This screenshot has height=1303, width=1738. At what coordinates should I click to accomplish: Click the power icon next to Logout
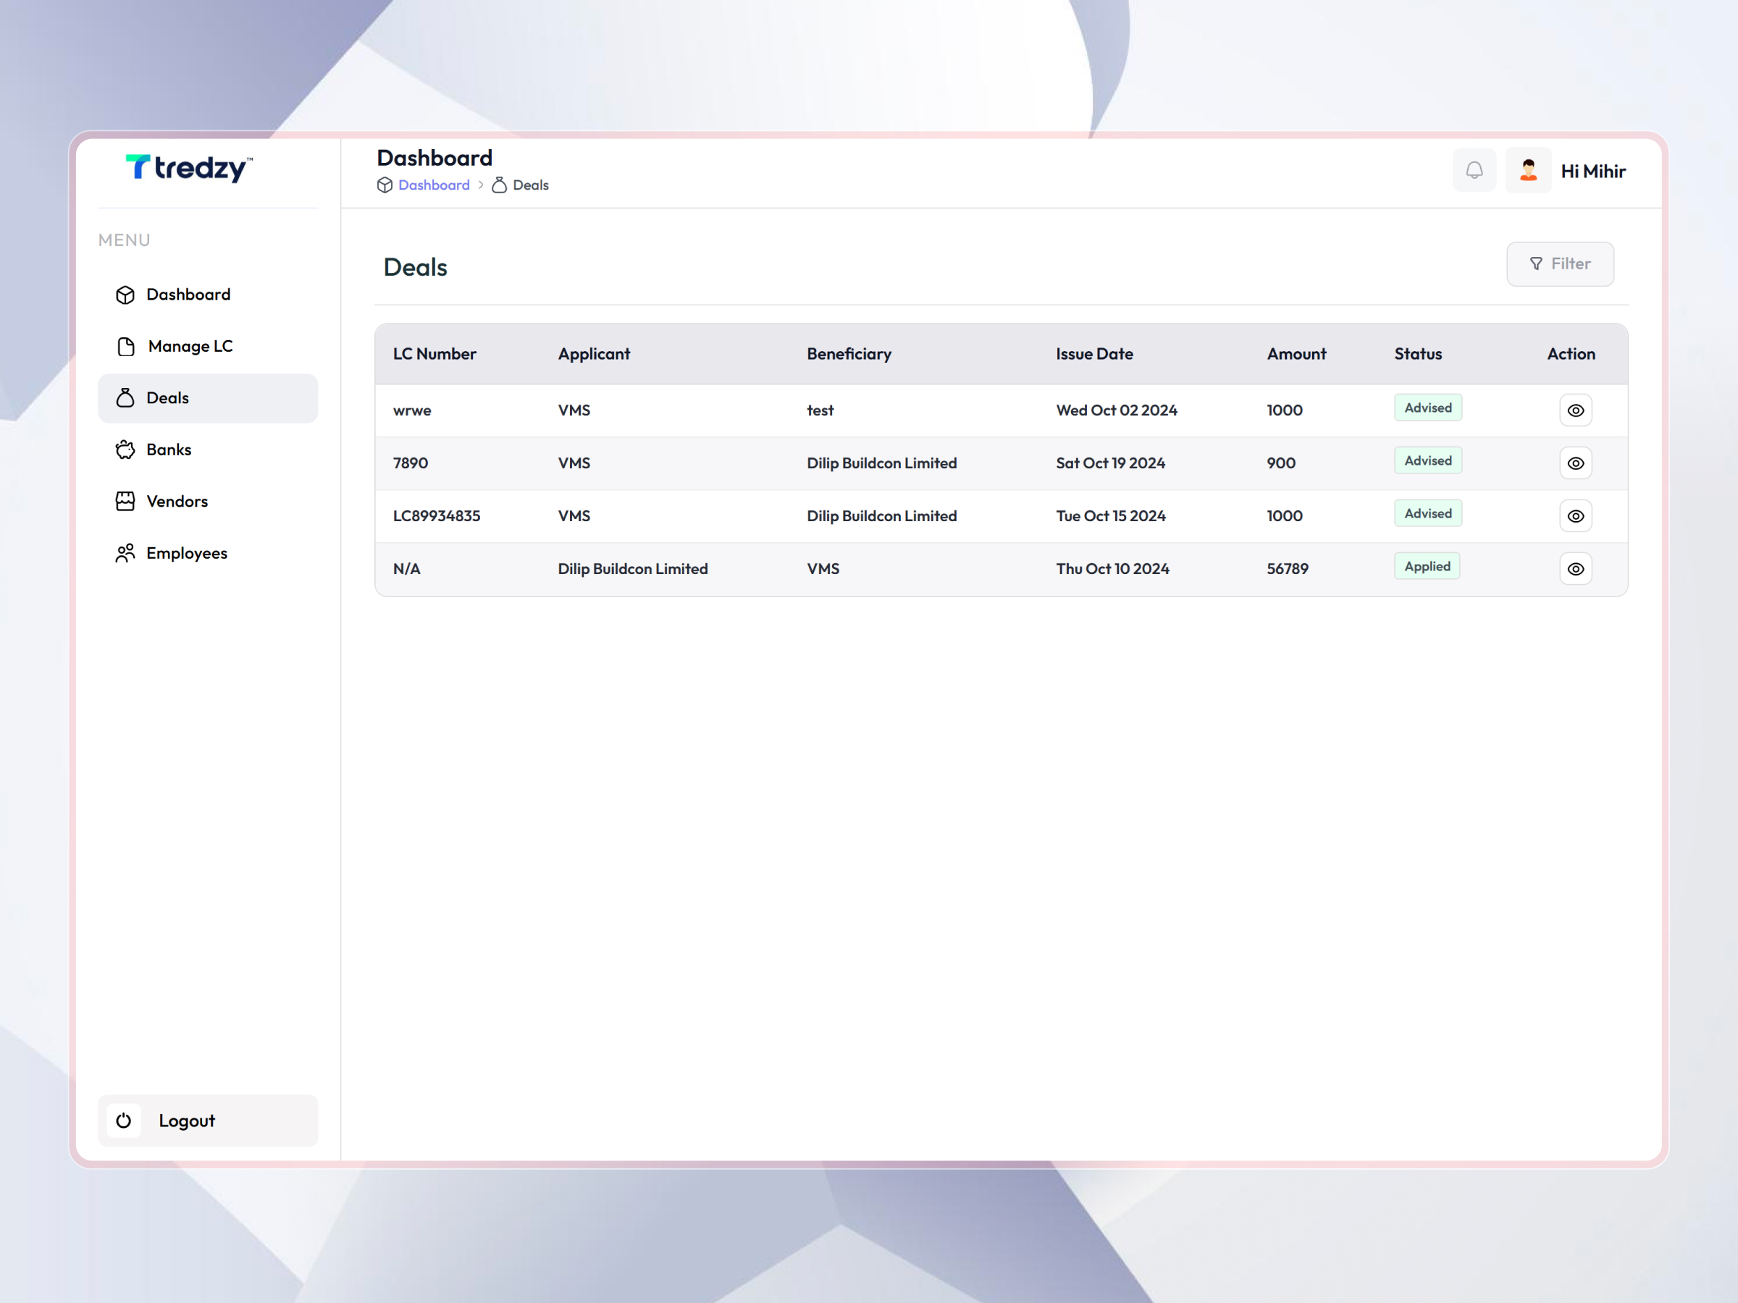click(x=124, y=1120)
